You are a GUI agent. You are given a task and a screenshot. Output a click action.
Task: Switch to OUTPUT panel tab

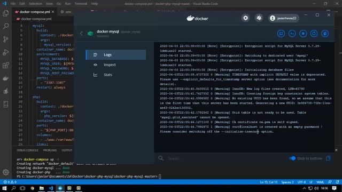[67, 150]
